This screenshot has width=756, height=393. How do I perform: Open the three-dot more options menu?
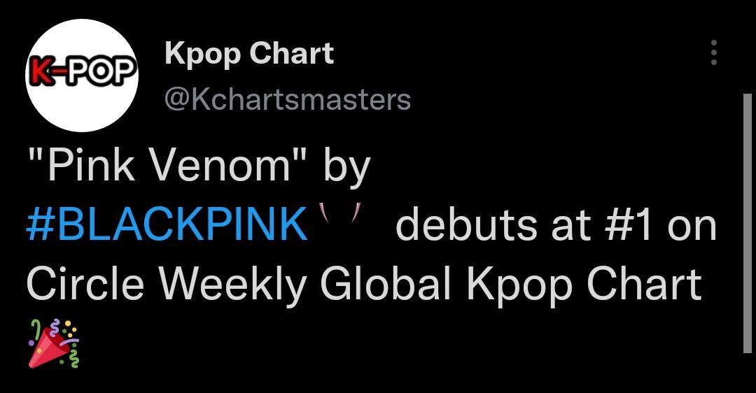point(714,52)
